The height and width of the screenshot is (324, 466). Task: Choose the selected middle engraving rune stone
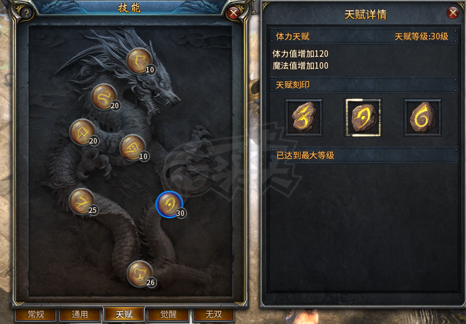[x=363, y=117]
